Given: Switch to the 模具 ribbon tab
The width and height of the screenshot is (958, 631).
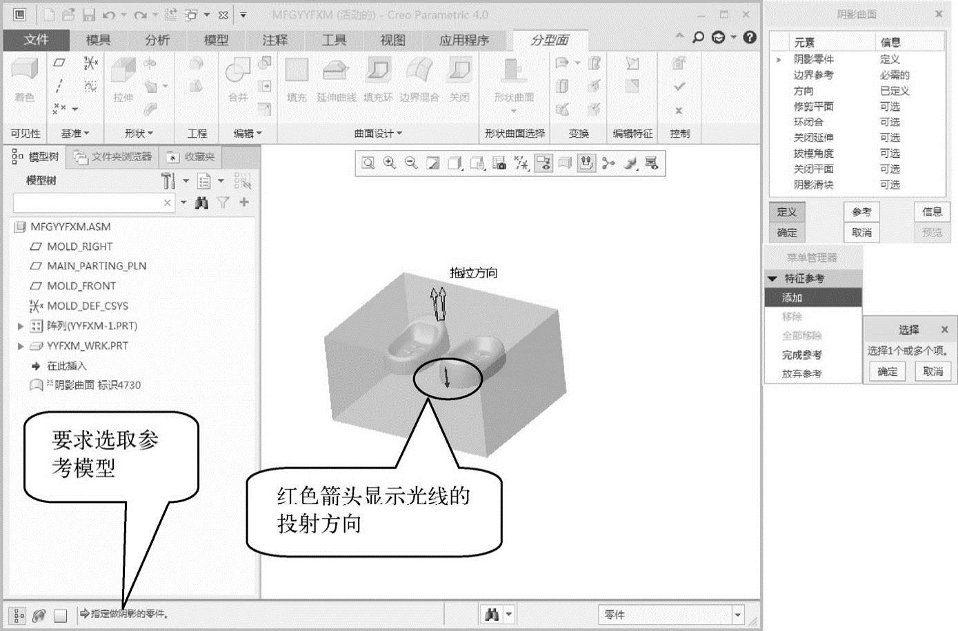Looking at the screenshot, I should [x=98, y=40].
